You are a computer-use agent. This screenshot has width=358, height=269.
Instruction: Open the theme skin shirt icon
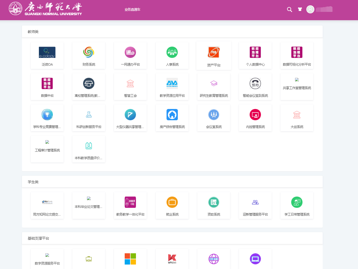tap(300, 9)
